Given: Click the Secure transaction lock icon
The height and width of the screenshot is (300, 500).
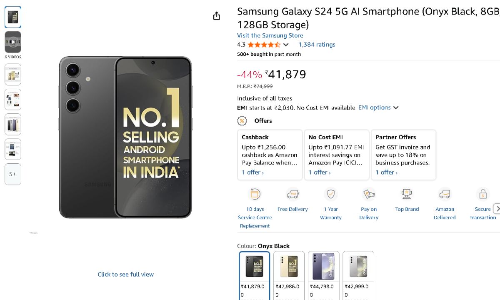Looking at the screenshot, I should tap(483, 194).
